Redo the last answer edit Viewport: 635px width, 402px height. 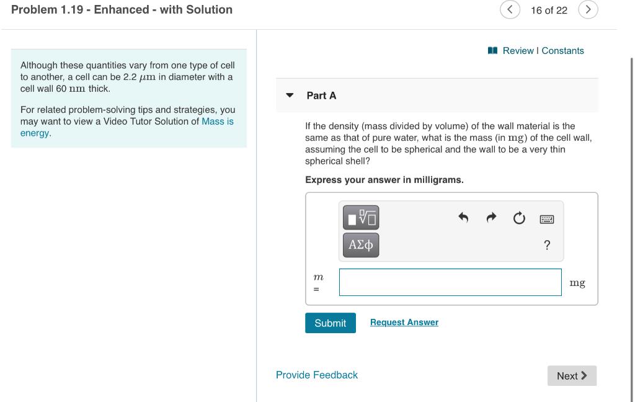(x=491, y=218)
